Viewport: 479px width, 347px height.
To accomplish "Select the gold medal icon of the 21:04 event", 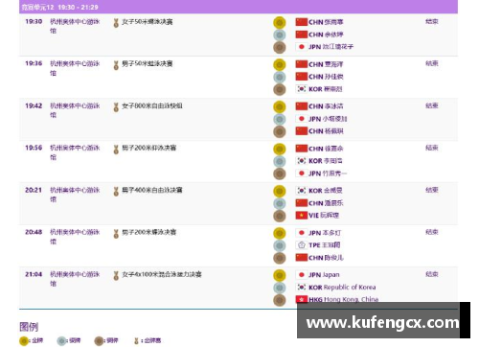I will pyautogui.click(x=280, y=275).
